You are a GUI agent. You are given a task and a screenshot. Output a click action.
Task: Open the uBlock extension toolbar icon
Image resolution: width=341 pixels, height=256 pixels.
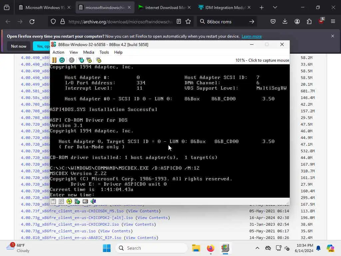coord(321,21)
